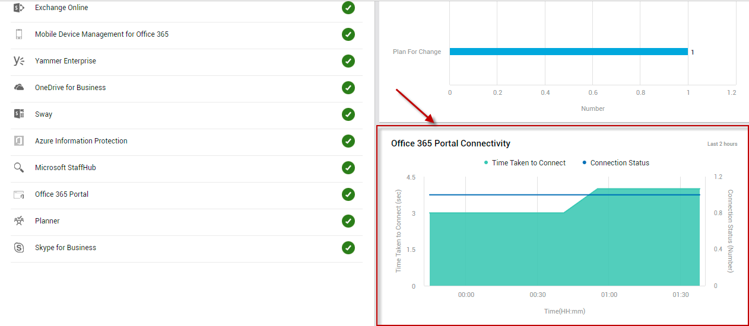Click the Yammer Enterprise icon
749x326 pixels.
pos(19,61)
